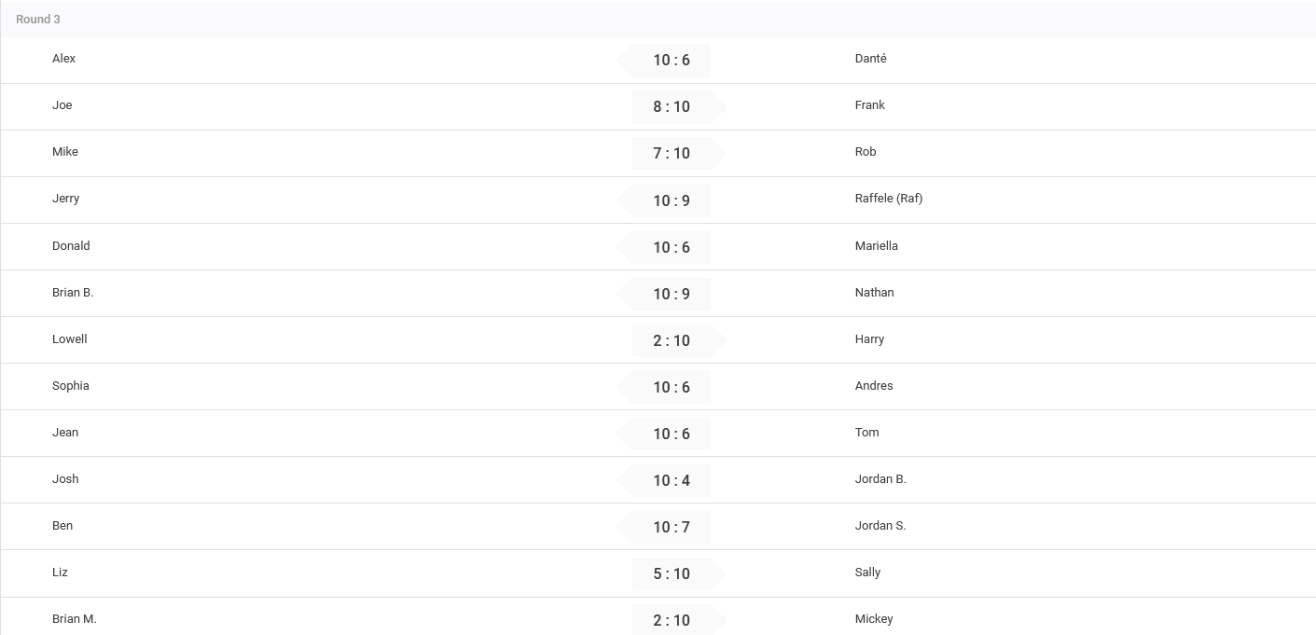The height and width of the screenshot is (635, 1316).
Task: Select the 7 : 10 score for Mike vs Rob
Action: tap(671, 153)
